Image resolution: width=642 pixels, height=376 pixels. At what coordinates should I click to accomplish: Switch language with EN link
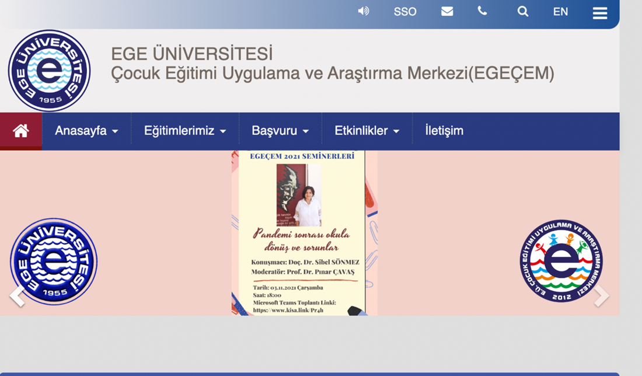pyautogui.click(x=560, y=12)
